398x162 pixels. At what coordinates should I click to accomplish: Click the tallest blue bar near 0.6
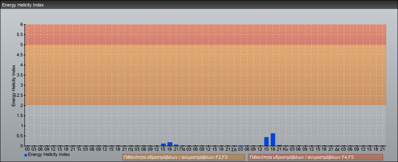[273, 139]
